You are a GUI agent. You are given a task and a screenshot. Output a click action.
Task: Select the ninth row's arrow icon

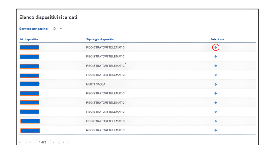(x=215, y=121)
